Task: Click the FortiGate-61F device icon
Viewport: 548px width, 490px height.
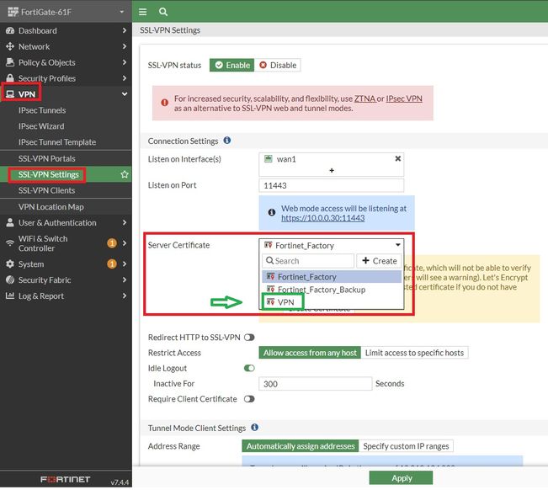Action: pos(13,12)
